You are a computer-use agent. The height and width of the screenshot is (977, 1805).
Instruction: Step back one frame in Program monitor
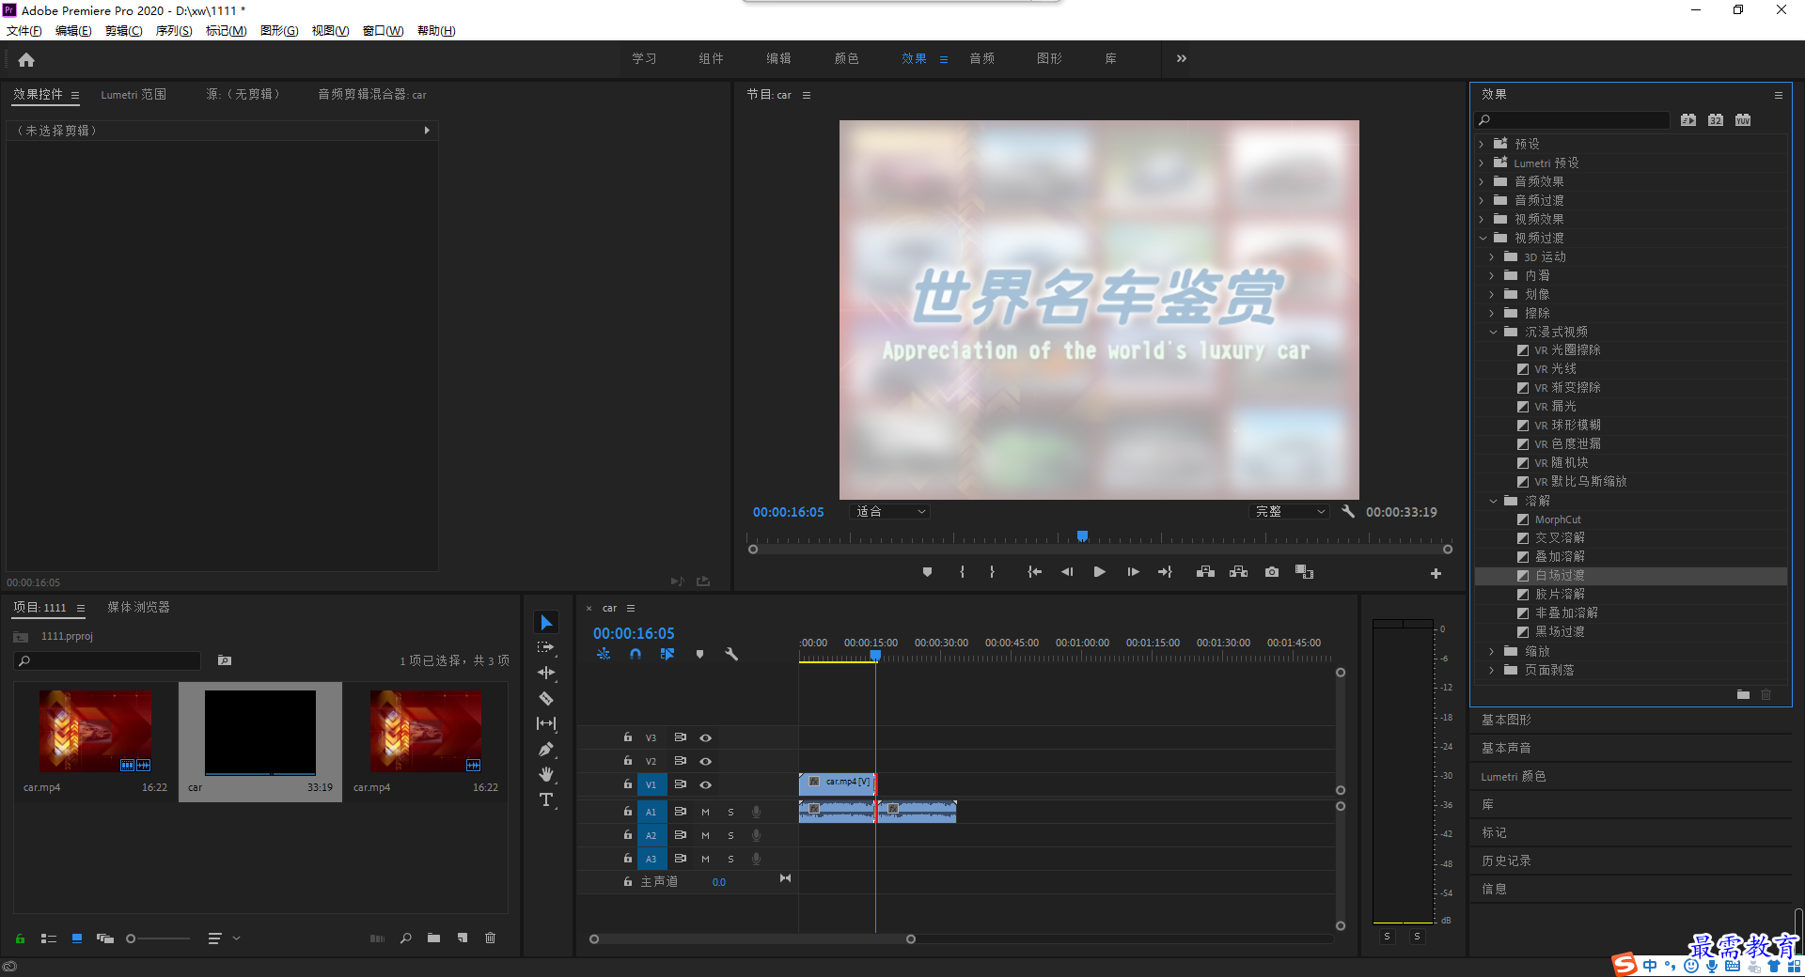click(1067, 572)
